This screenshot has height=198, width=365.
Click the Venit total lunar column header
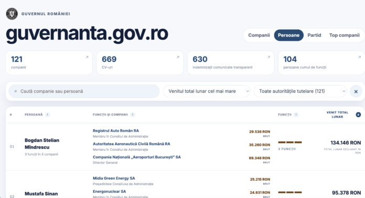tap(337, 115)
